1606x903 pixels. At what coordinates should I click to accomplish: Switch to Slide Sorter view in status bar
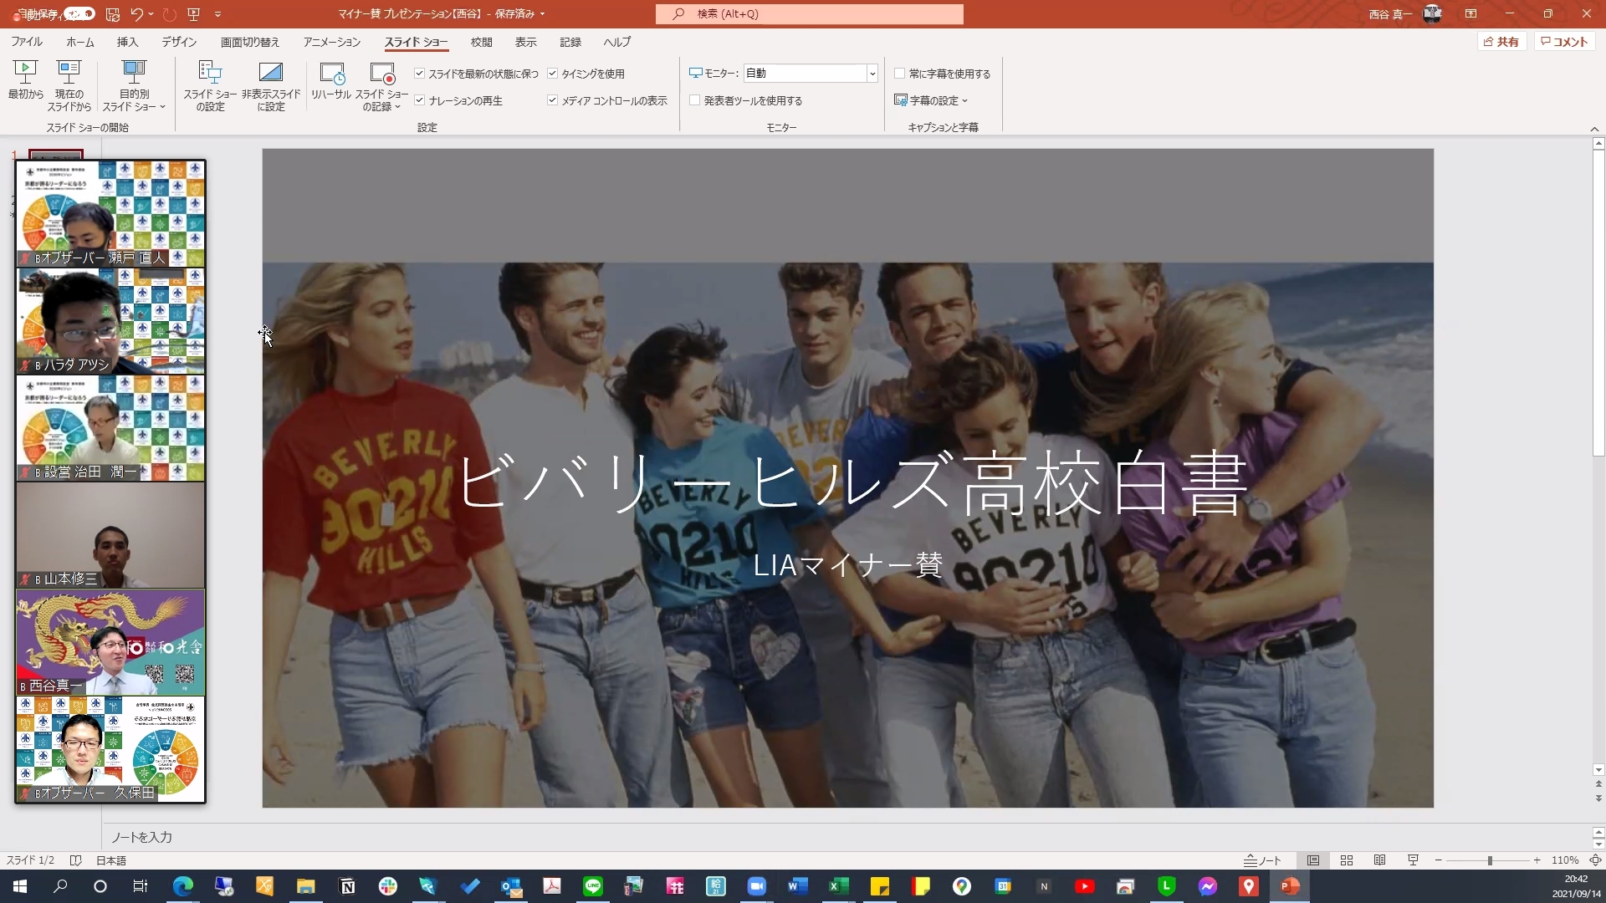tap(1347, 860)
